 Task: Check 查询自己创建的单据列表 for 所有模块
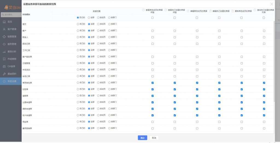click(264, 18)
